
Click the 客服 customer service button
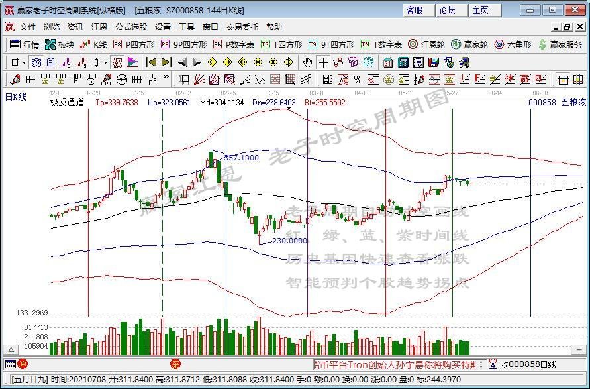418,10
